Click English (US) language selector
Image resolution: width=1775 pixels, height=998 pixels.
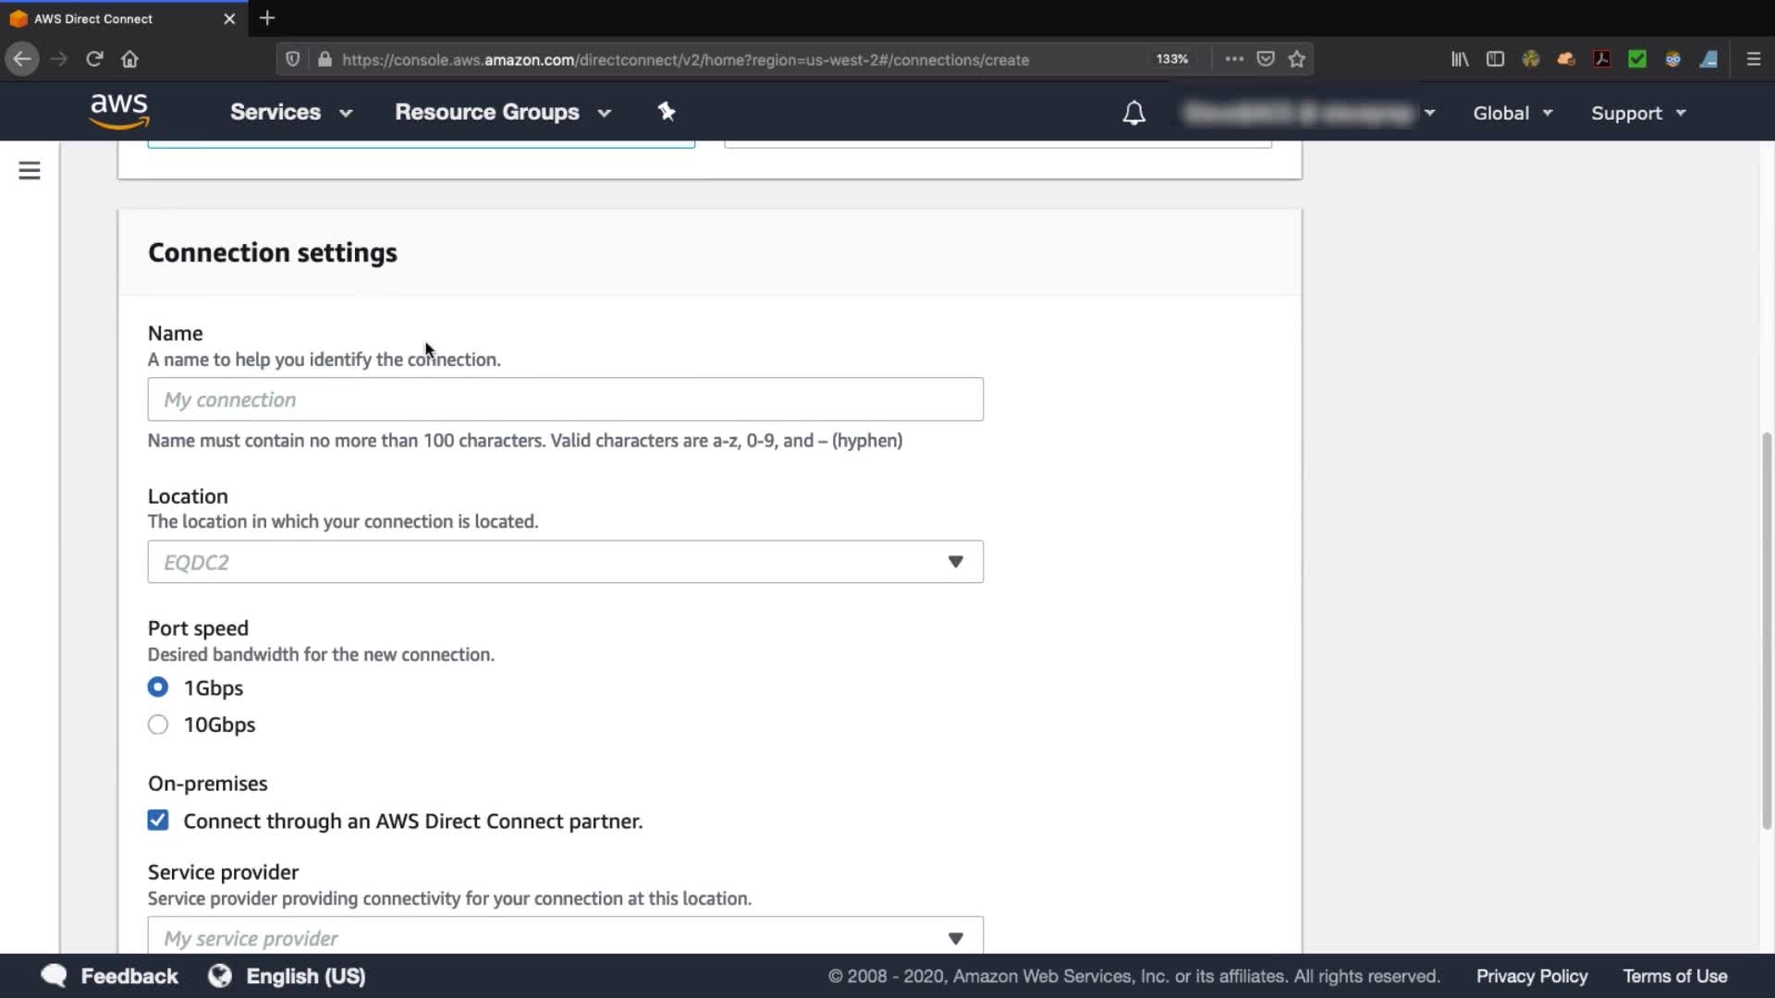tap(305, 976)
